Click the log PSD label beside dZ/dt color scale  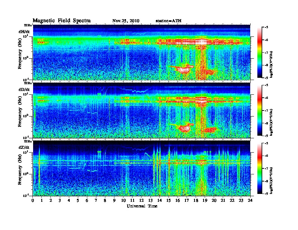pyautogui.click(x=272, y=180)
